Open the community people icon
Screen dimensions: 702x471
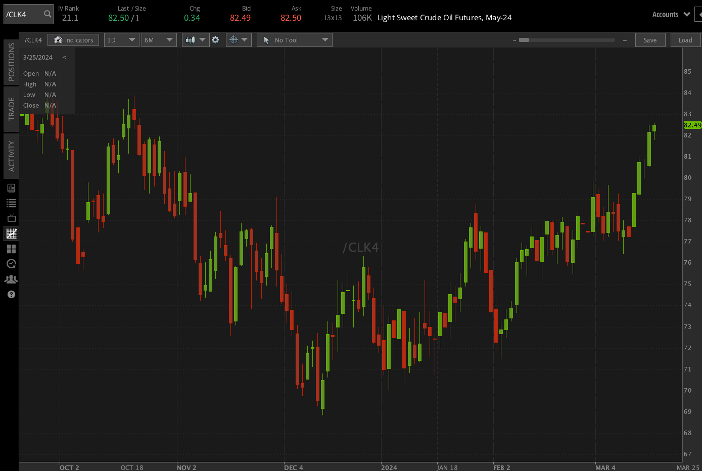pos(11,279)
